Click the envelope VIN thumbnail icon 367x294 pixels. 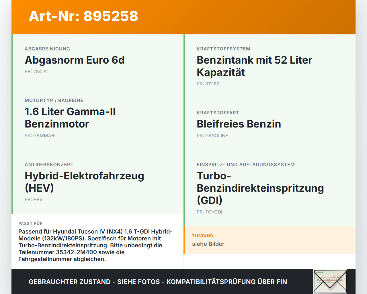[330, 282]
